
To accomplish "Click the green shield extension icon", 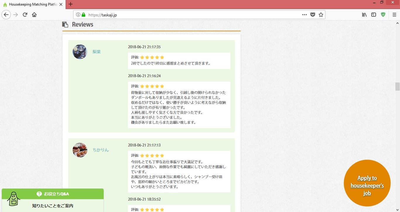I will click(x=383, y=15).
